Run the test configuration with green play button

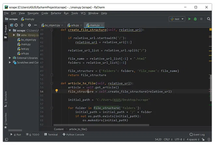tap(190, 19)
